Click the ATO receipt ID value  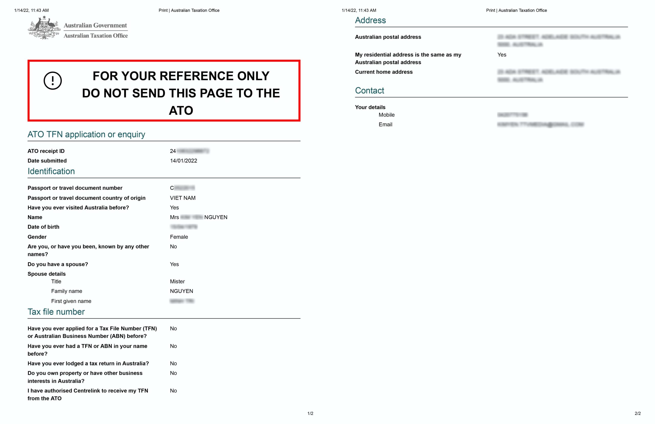point(190,151)
